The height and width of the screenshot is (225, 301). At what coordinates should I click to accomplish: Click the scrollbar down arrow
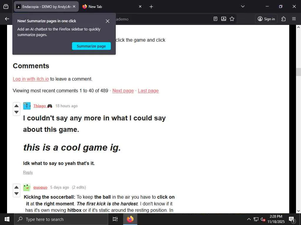coord(299,211)
